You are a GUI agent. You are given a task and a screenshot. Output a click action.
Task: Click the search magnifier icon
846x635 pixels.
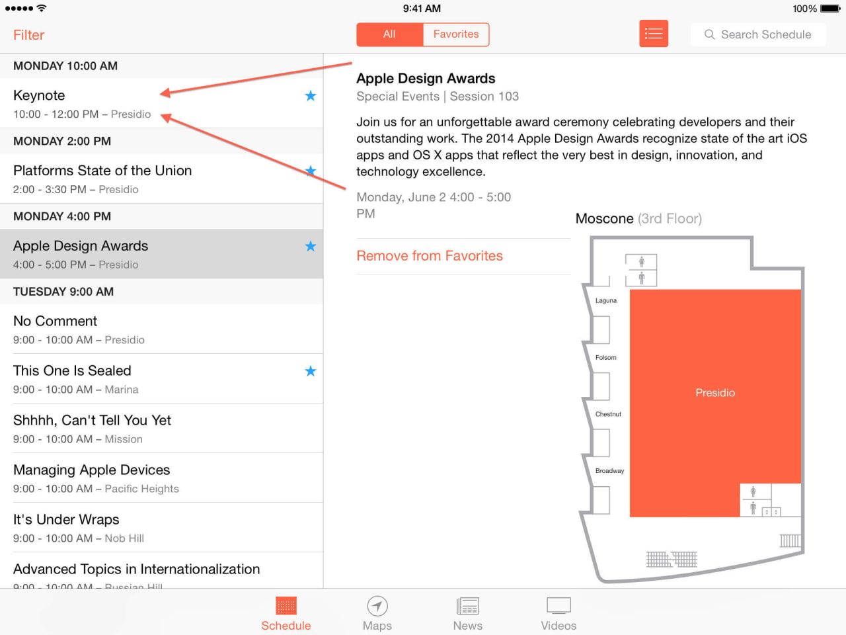tap(709, 34)
